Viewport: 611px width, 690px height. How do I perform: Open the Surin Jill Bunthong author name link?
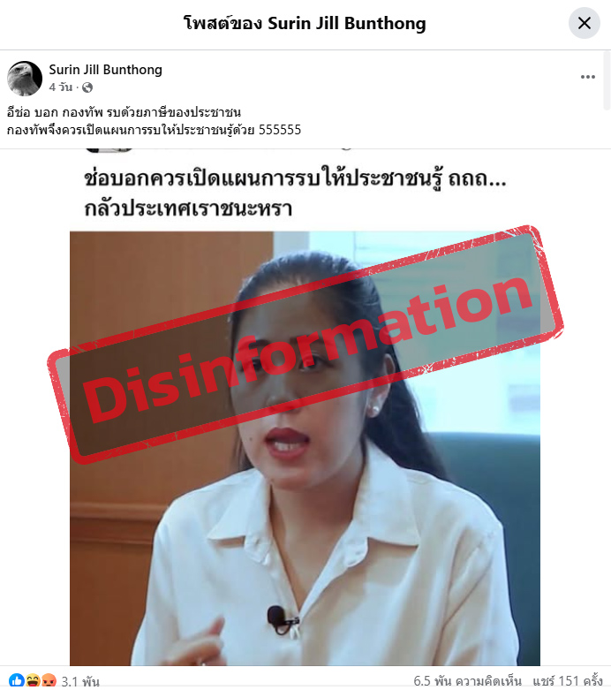(106, 70)
